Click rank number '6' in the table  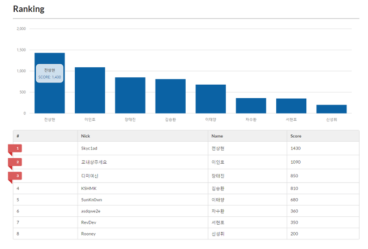point(18,211)
